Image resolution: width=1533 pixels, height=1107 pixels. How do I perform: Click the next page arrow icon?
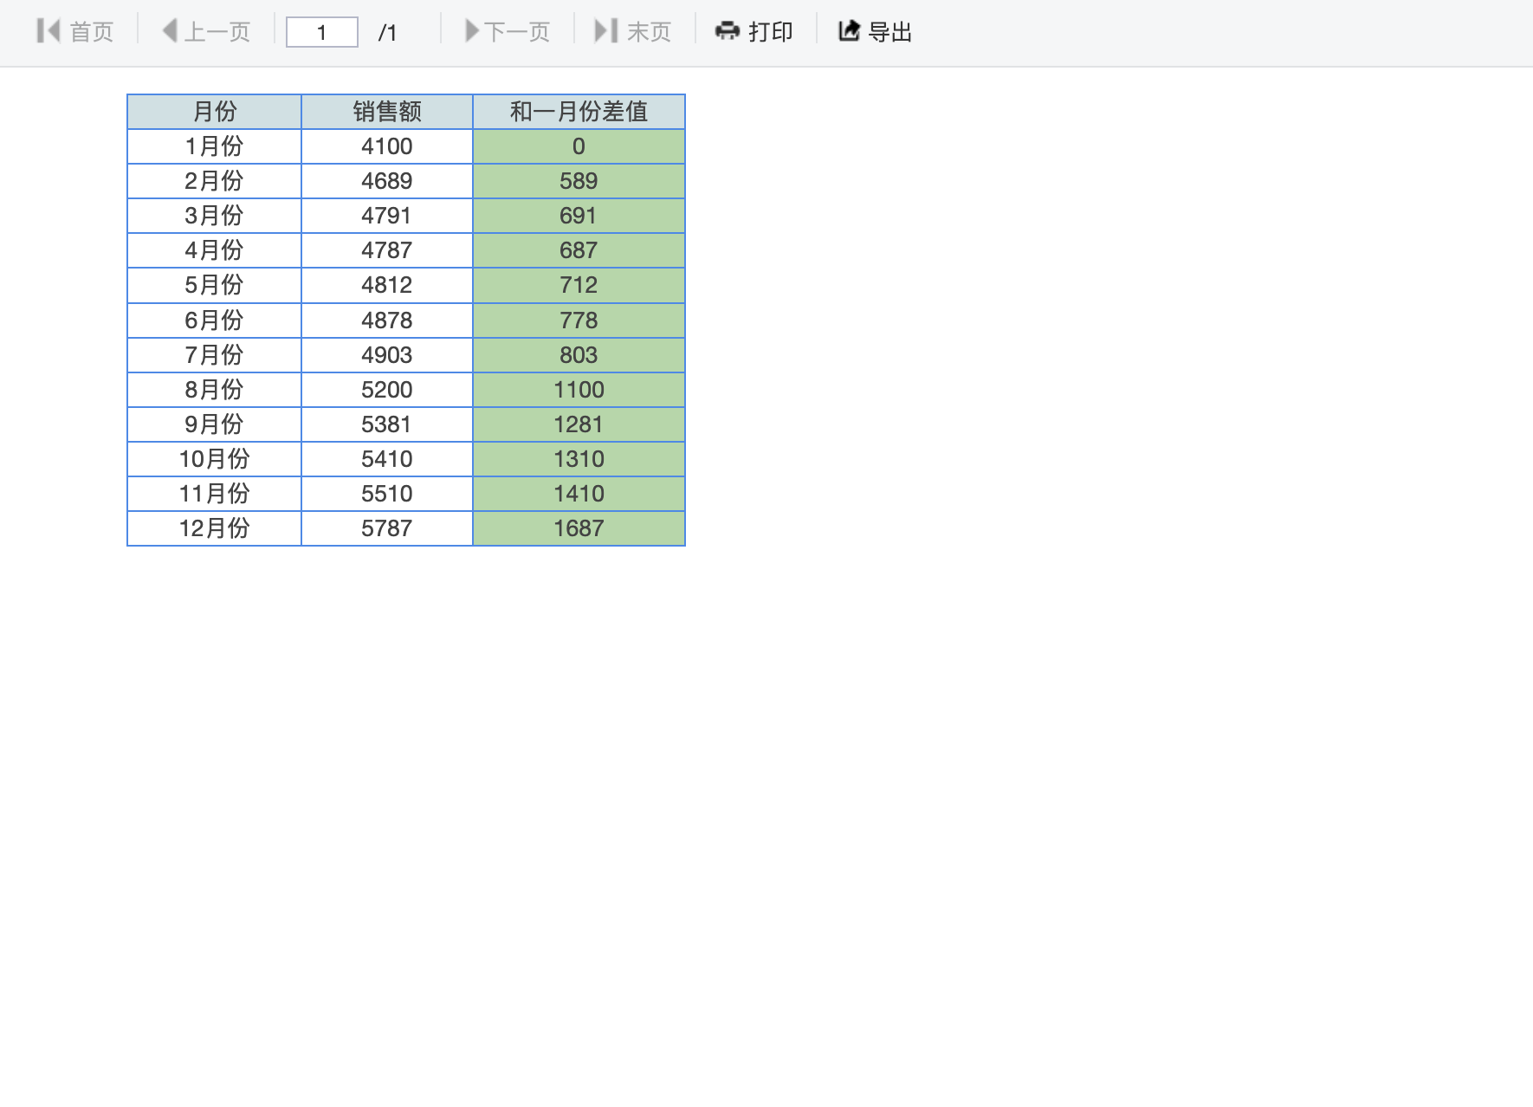[x=472, y=31]
